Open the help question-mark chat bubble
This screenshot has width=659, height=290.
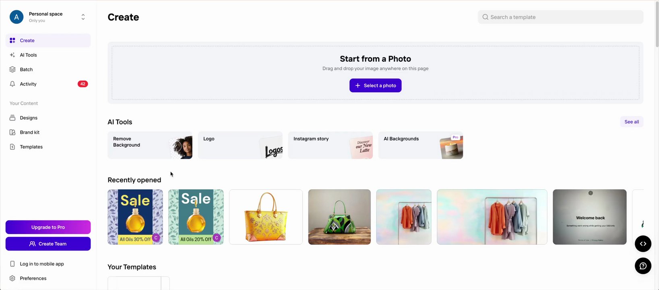643,266
